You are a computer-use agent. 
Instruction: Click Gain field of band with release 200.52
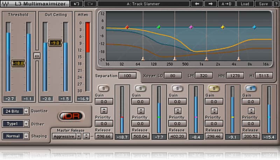(x=251, y=101)
